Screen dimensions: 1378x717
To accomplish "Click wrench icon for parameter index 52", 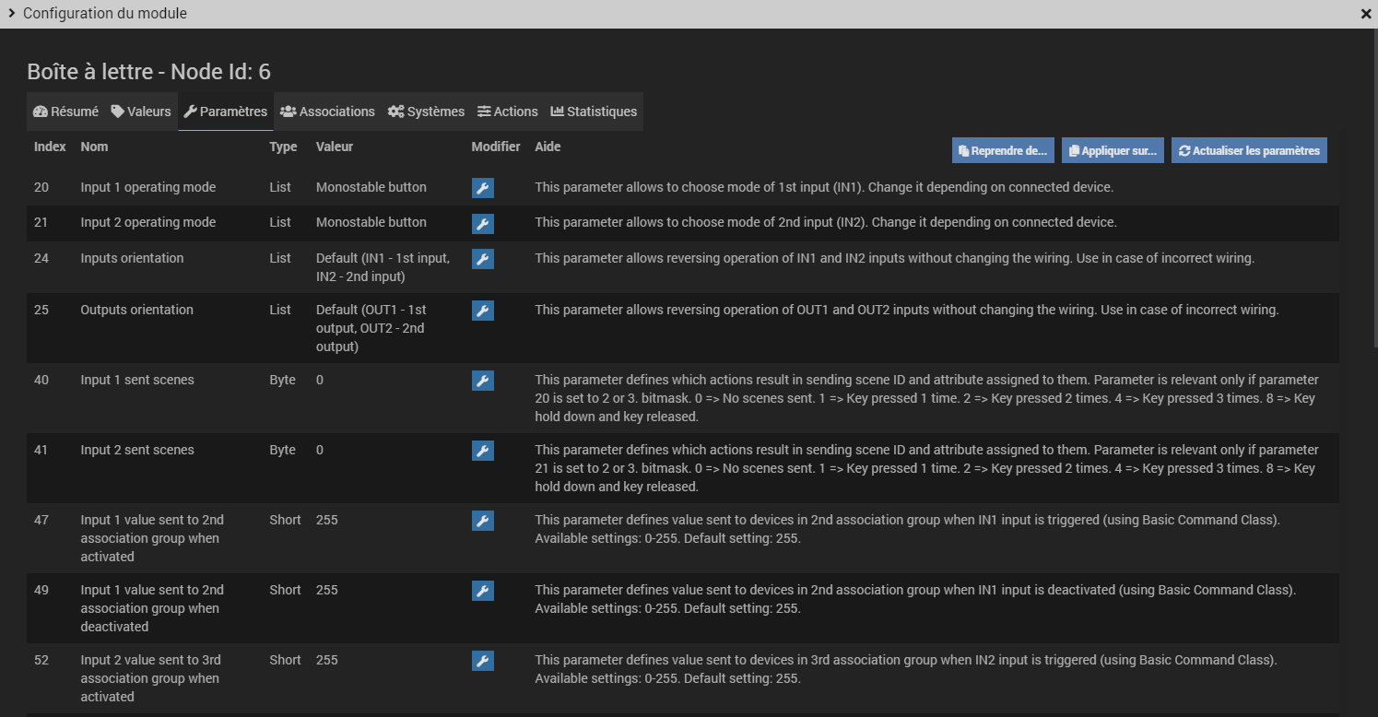I will (482, 661).
